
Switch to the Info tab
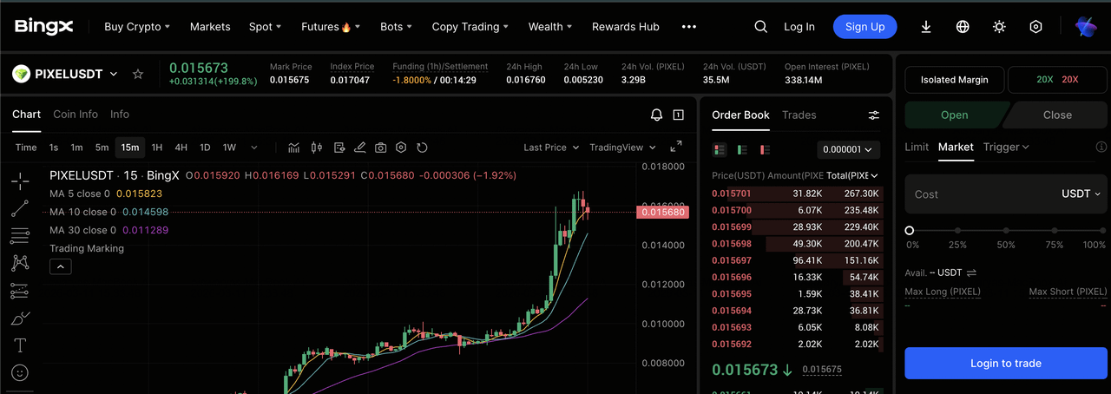point(120,115)
